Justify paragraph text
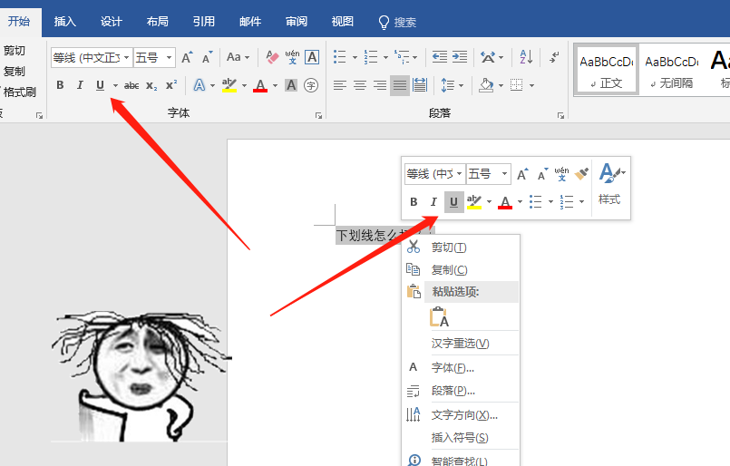Image resolution: width=730 pixels, height=466 pixels. click(399, 85)
